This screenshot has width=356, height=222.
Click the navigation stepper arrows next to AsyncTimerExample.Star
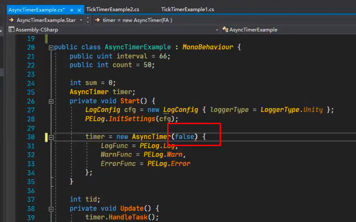(88, 20)
